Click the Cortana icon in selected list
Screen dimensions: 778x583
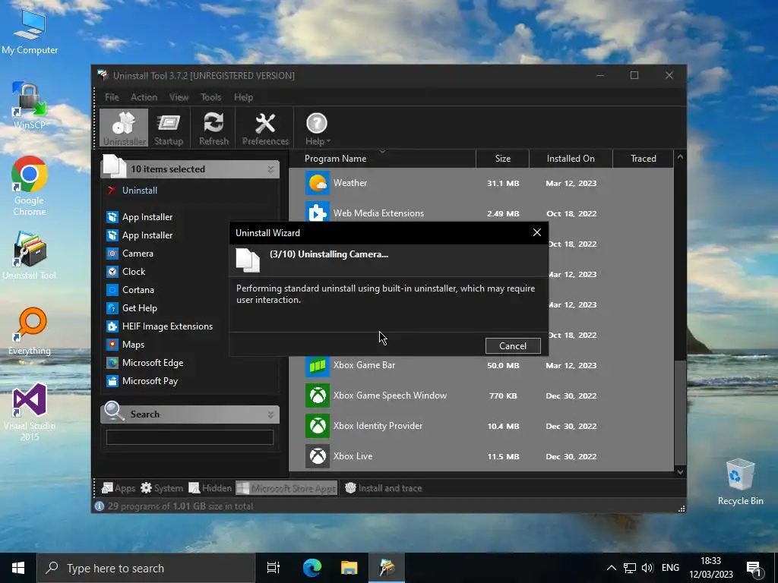[x=112, y=290]
